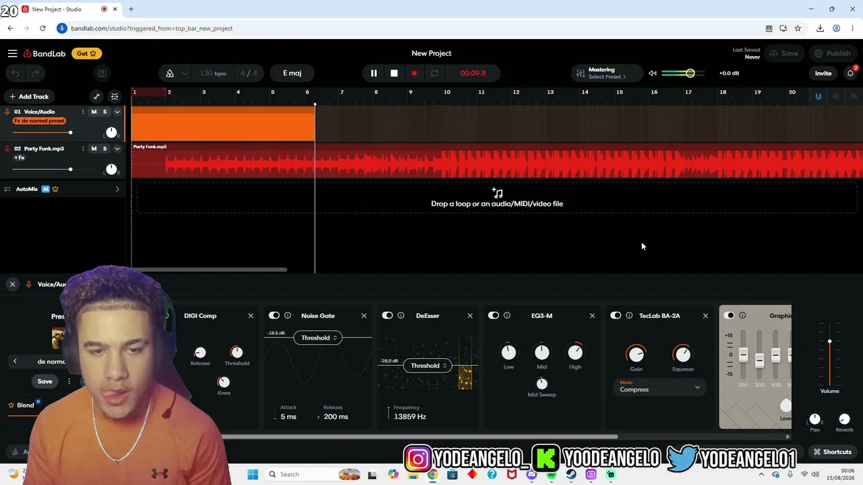Open DeEsser Threshold parameter dropdown
The height and width of the screenshot is (485, 863).
pos(428,365)
